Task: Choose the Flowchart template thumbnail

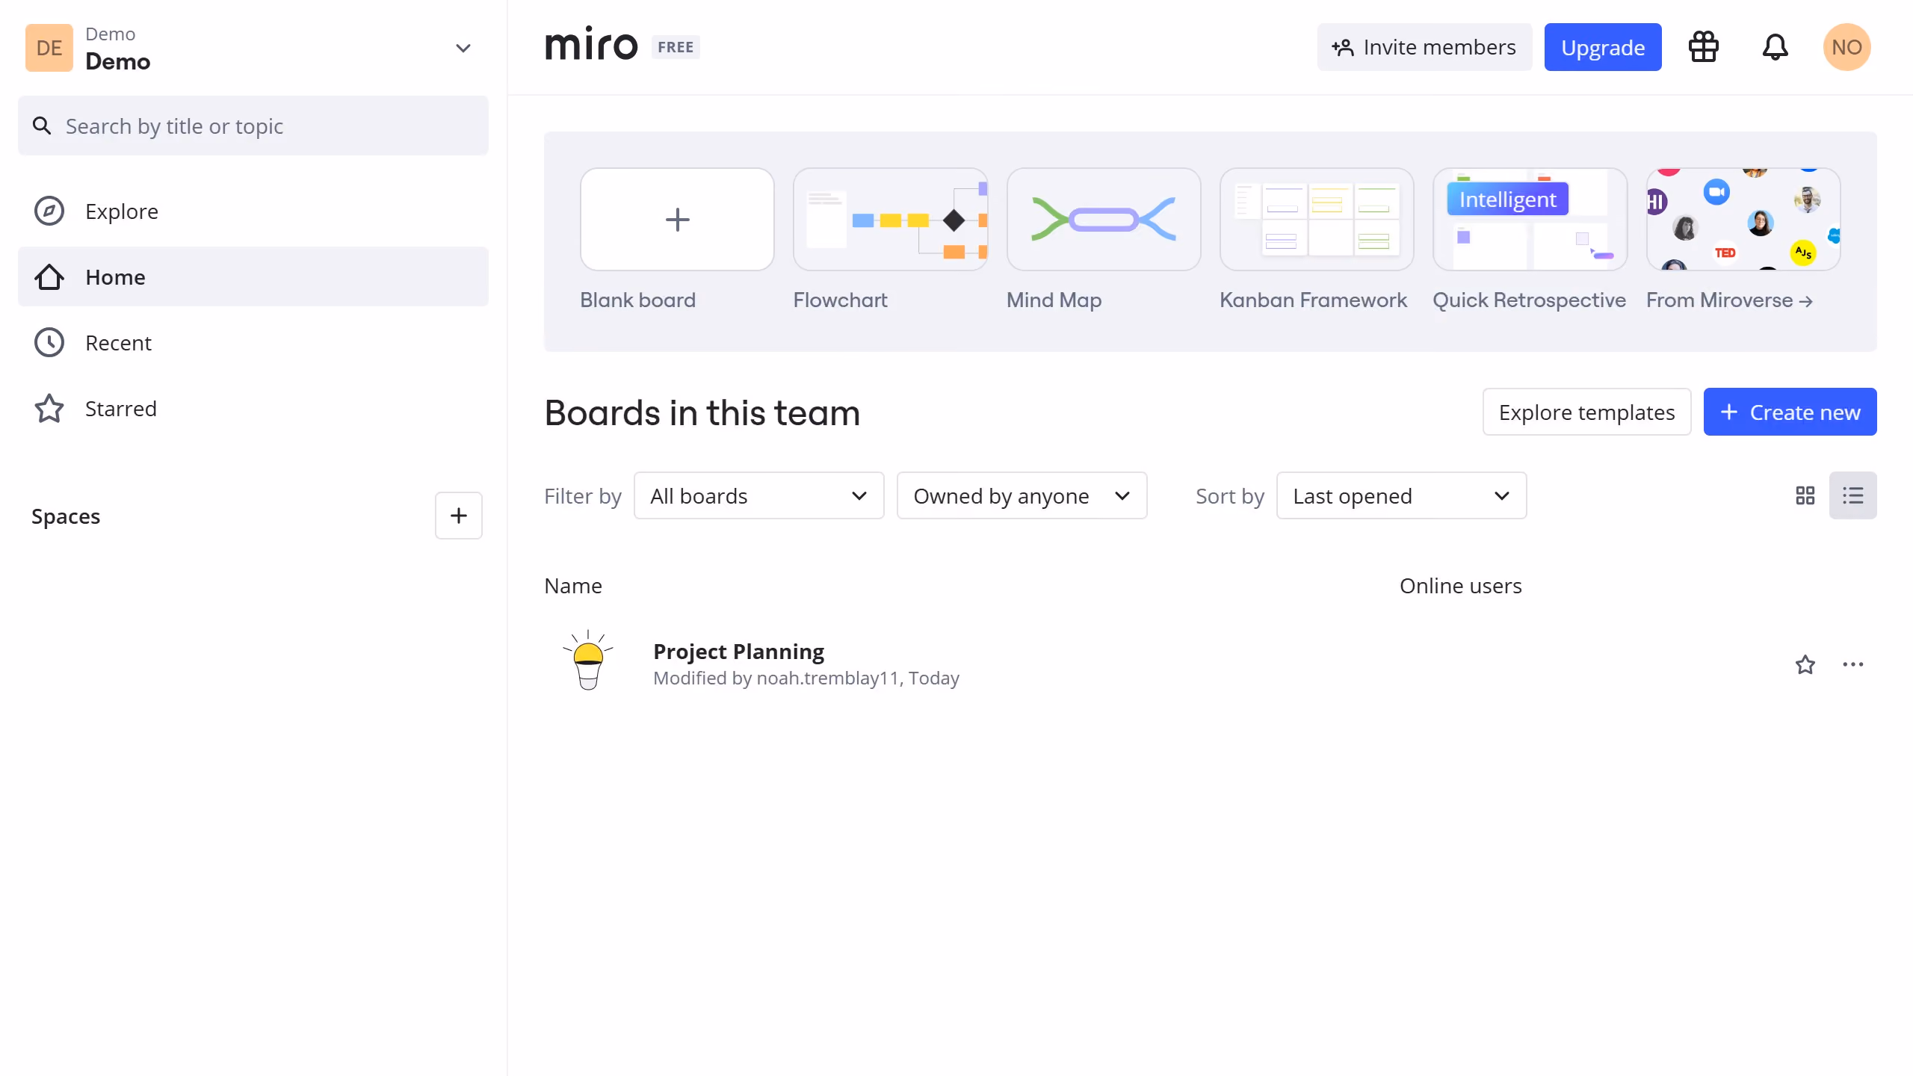Action: pos(891,219)
